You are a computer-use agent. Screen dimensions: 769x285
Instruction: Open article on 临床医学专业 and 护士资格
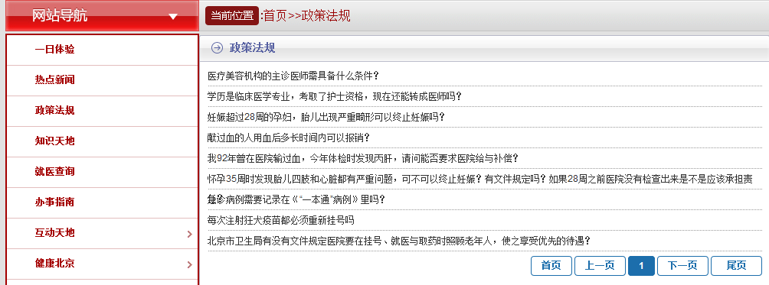click(335, 97)
